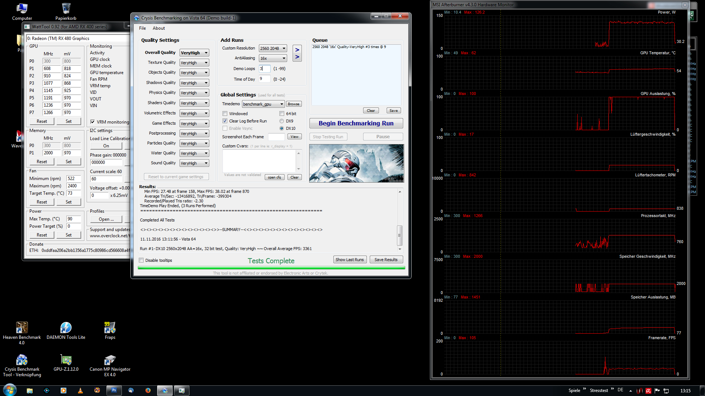Open DAEMON Tools Lite desktop icon

point(66,328)
